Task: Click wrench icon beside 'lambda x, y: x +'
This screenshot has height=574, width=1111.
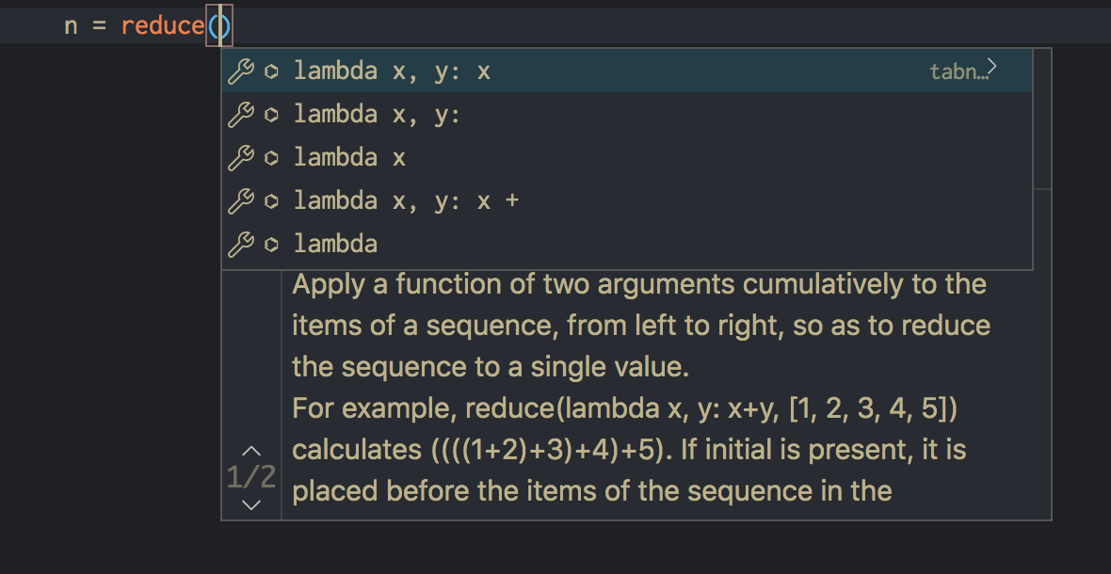Action: tap(241, 201)
